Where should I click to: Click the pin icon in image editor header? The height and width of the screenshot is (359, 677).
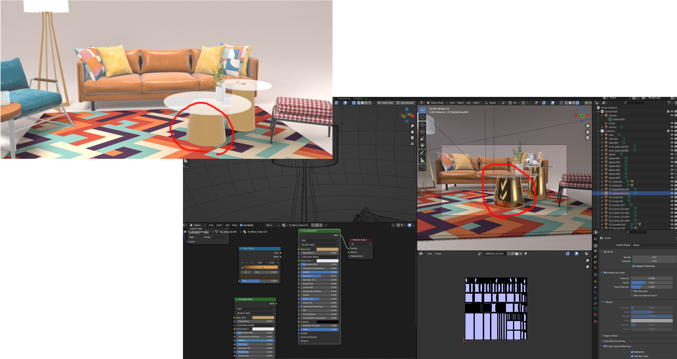click(526, 254)
